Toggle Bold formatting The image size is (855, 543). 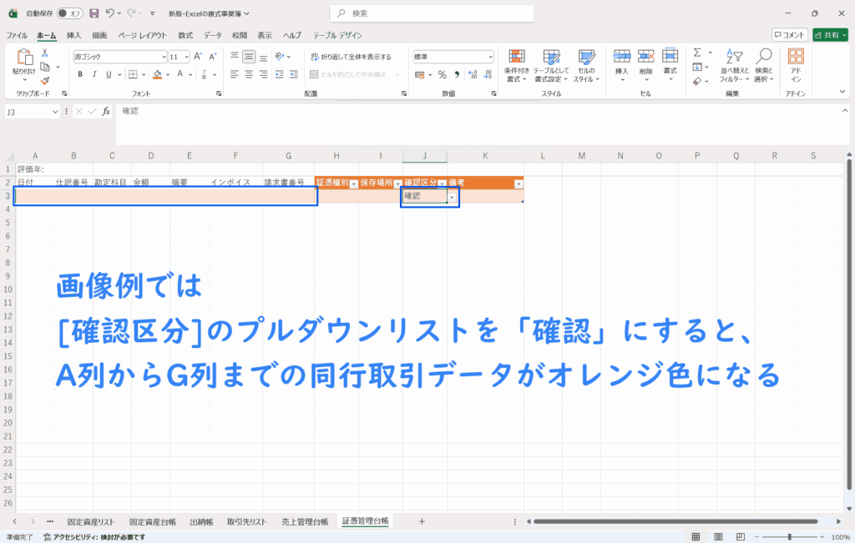81,73
